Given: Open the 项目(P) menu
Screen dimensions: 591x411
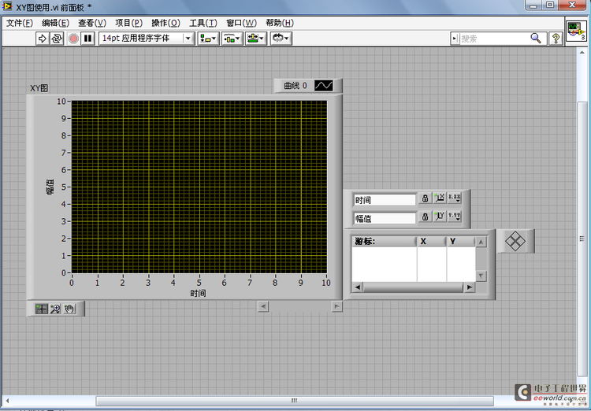Looking at the screenshot, I should (x=128, y=23).
